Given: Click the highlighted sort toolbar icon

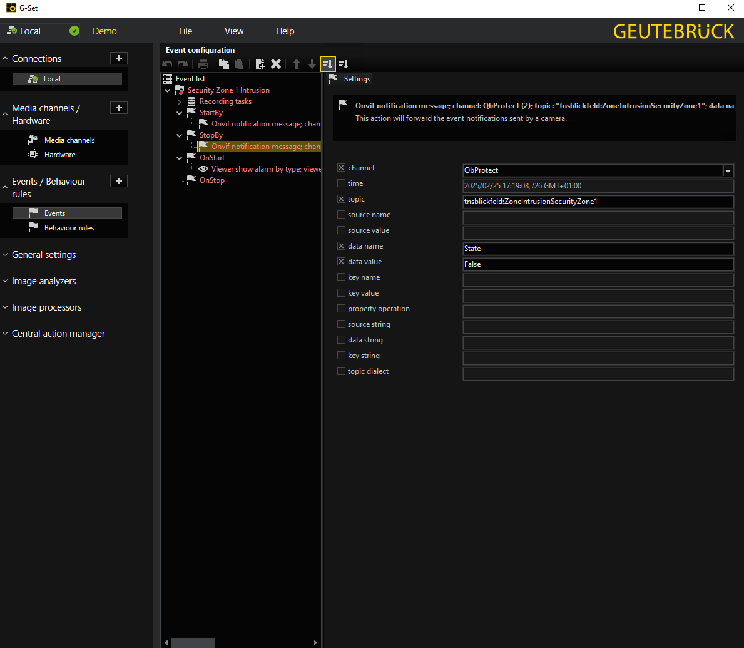Looking at the screenshot, I should click(x=328, y=64).
